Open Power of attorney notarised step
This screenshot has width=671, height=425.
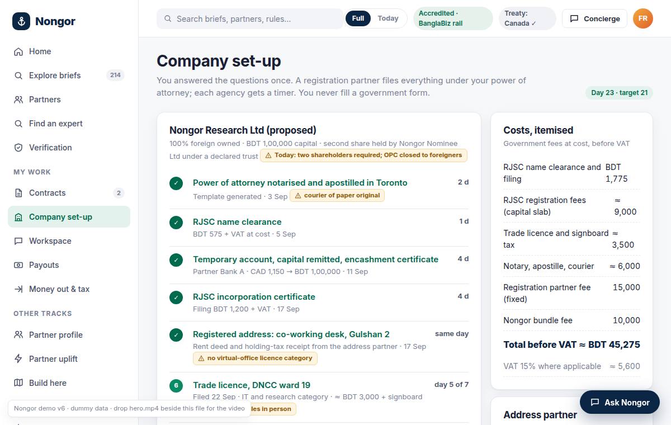click(x=300, y=183)
